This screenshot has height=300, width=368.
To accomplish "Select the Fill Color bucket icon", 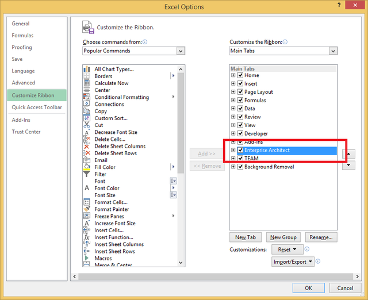I will click(87, 167).
